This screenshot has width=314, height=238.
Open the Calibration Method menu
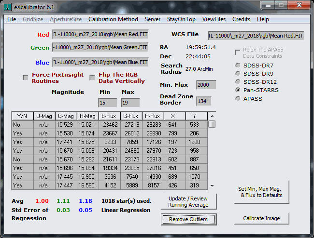click(x=113, y=19)
